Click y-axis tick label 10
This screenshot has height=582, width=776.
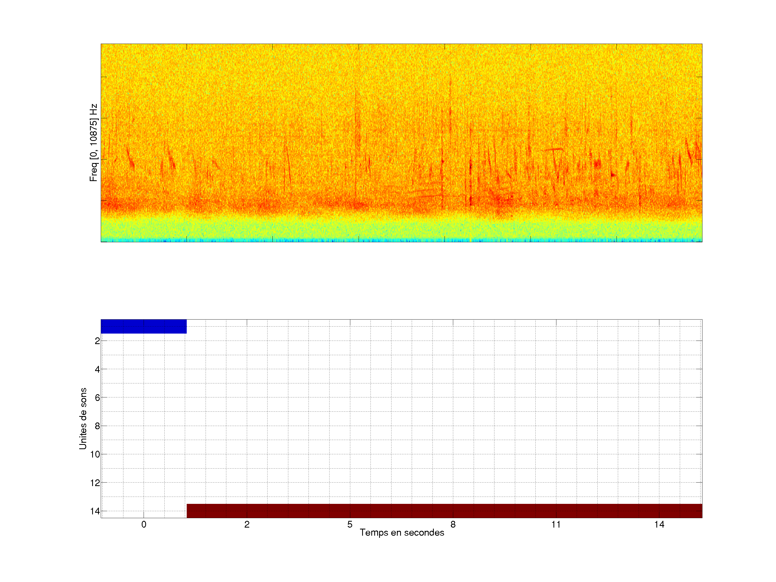(95, 454)
